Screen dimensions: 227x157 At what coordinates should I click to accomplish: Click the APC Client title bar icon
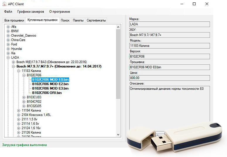(4, 4)
